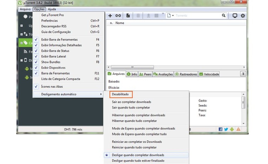
Task: Choose Guia de Configuração menu item
Action: (x=68, y=32)
